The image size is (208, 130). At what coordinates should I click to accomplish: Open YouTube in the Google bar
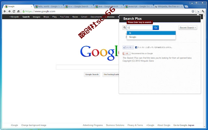[64, 17]
